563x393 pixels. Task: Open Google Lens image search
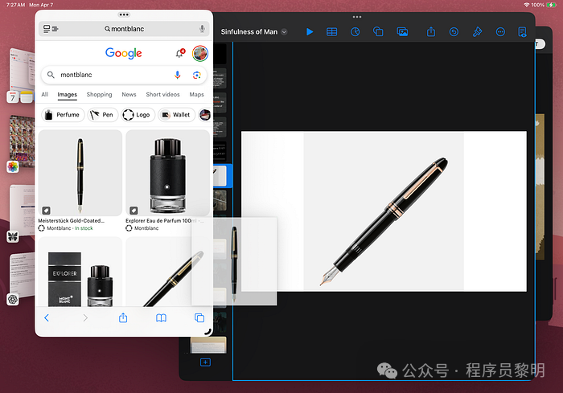(196, 75)
